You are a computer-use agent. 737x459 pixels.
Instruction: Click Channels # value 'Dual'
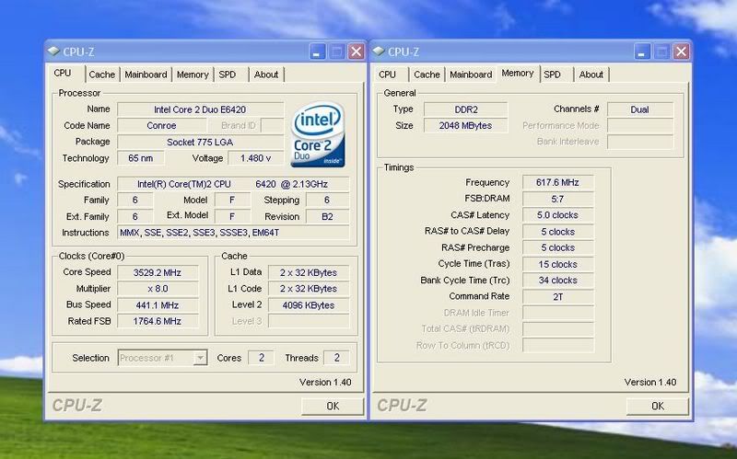[x=640, y=109]
